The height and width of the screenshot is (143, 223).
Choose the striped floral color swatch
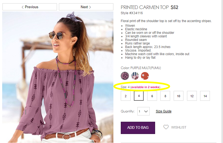(x=135, y=76)
